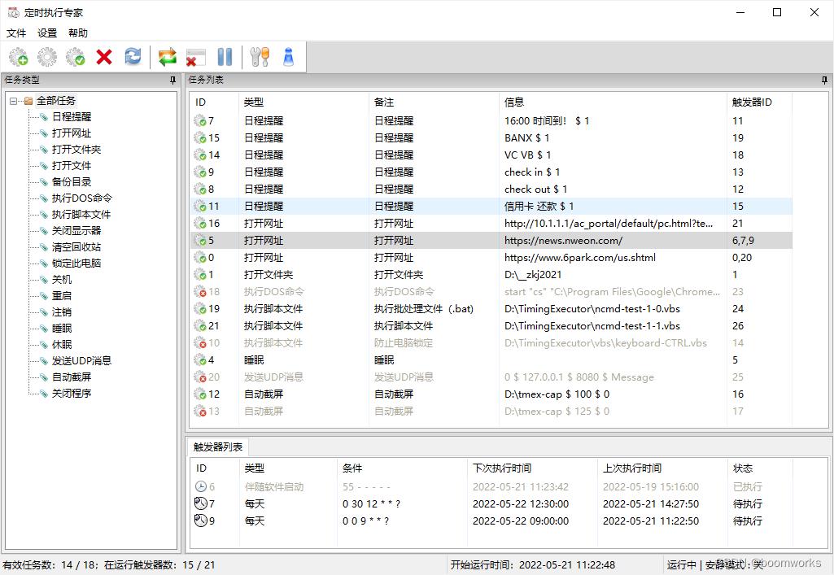Image resolution: width=834 pixels, height=575 pixels.
Task: Select 关闭显示器 in task type tree
Action: pyautogui.click(x=76, y=231)
